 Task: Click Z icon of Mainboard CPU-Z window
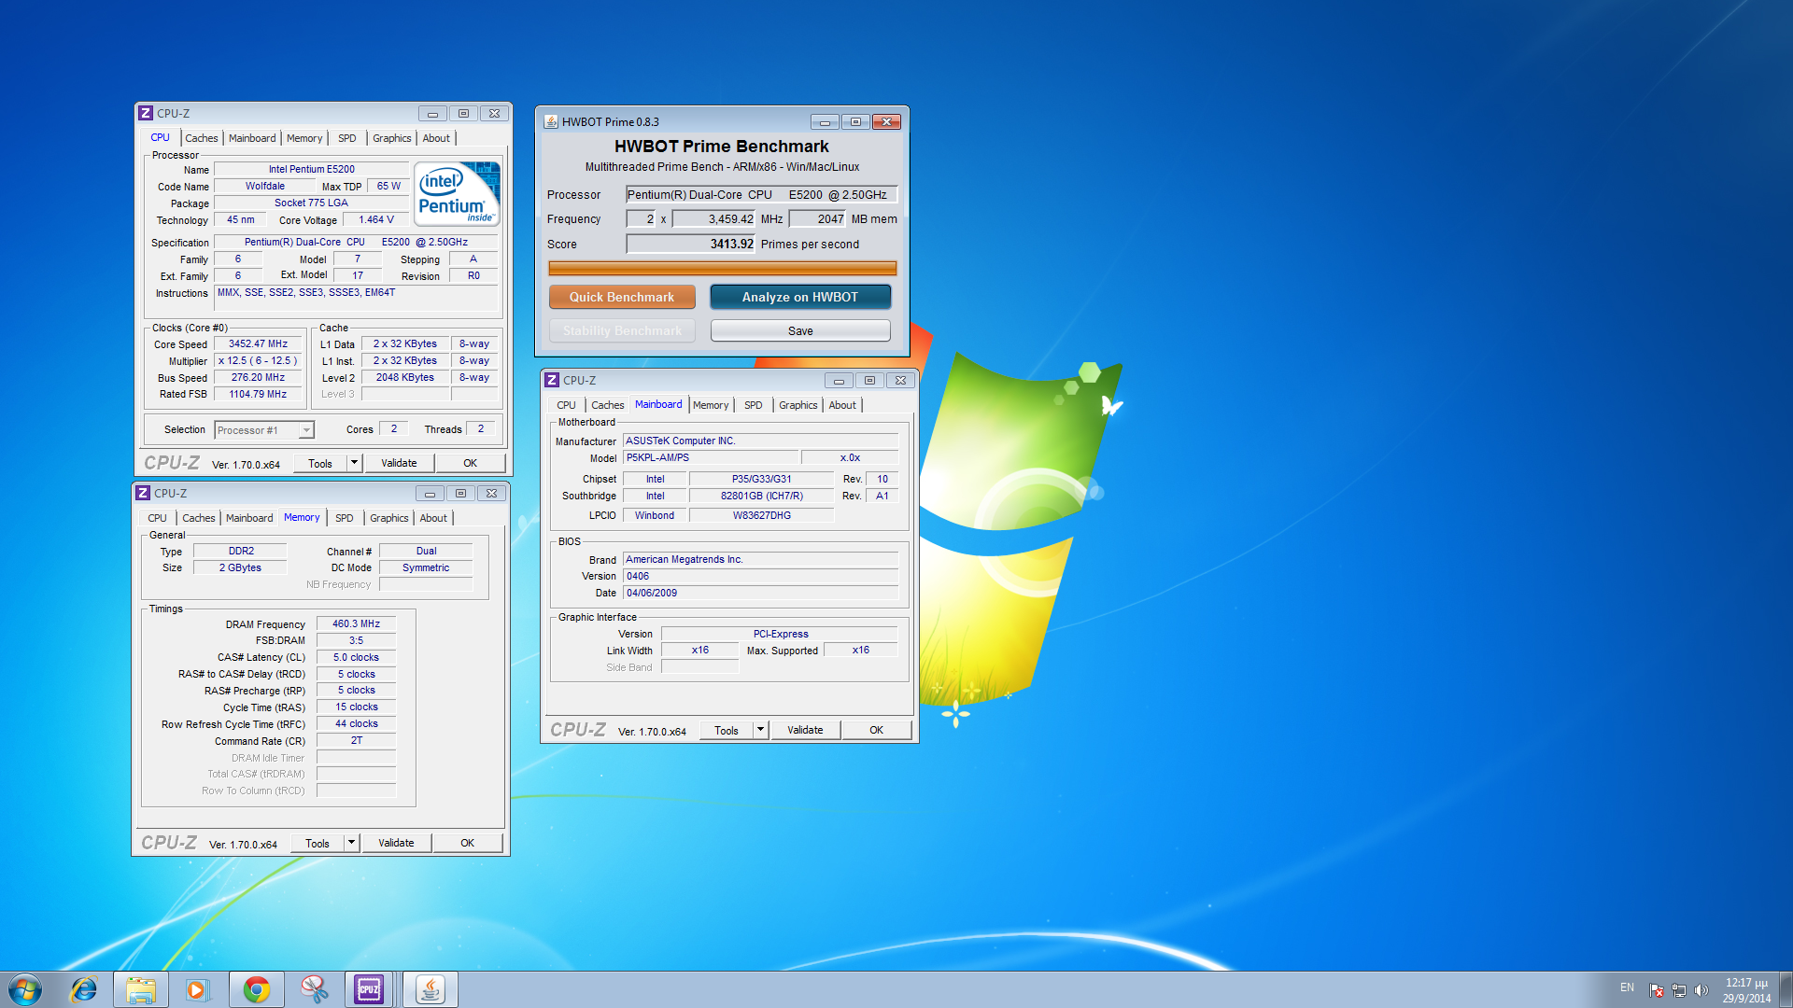click(x=552, y=380)
